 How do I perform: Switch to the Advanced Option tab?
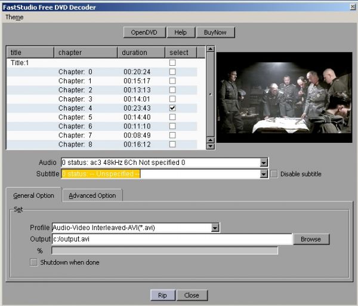[92, 195]
